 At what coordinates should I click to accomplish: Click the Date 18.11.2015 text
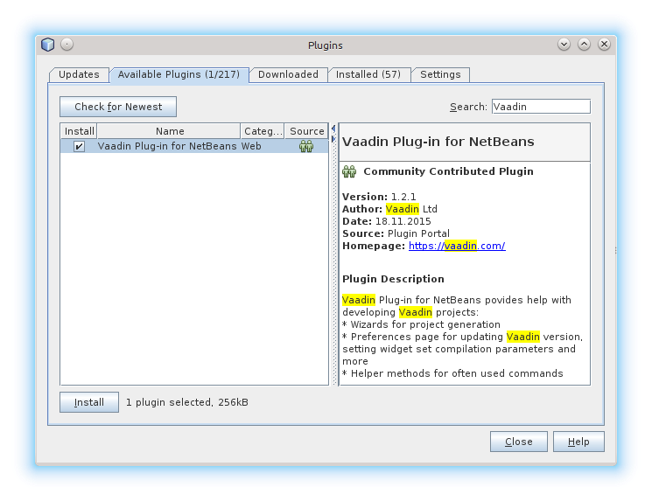click(386, 221)
